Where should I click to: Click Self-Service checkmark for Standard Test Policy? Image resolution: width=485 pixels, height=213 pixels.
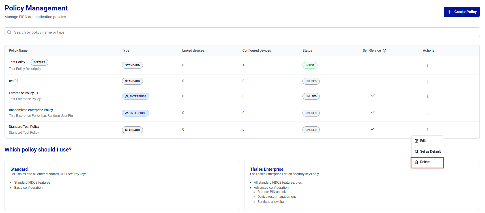373,129
